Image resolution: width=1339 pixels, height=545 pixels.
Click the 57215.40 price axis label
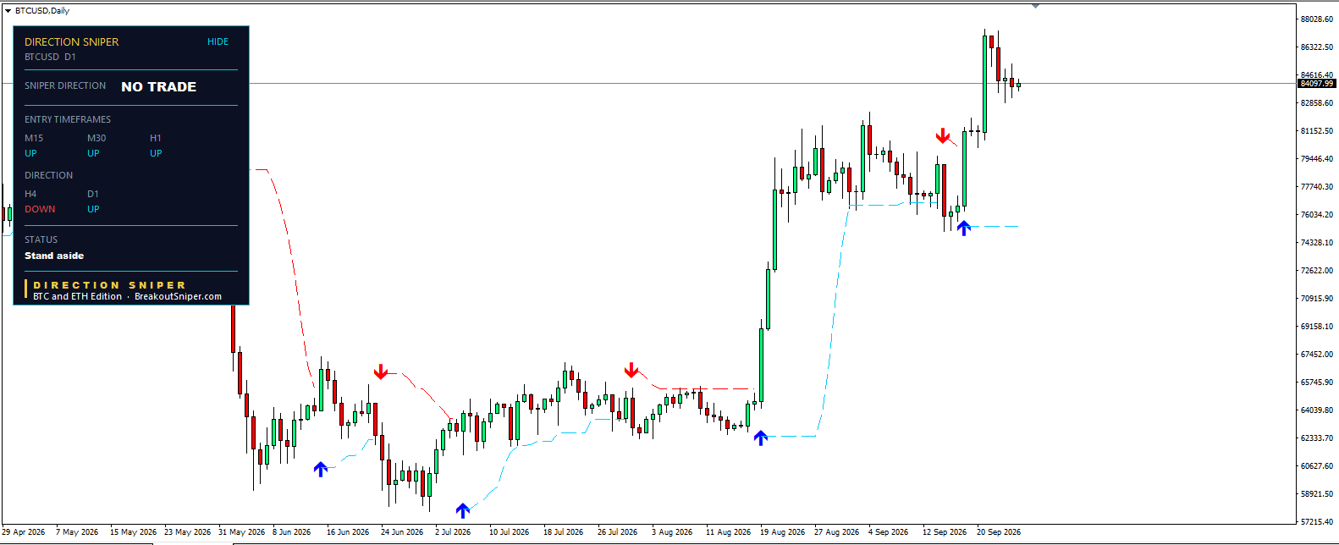1317,521
